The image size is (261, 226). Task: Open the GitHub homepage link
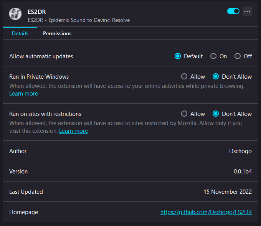pos(206,212)
